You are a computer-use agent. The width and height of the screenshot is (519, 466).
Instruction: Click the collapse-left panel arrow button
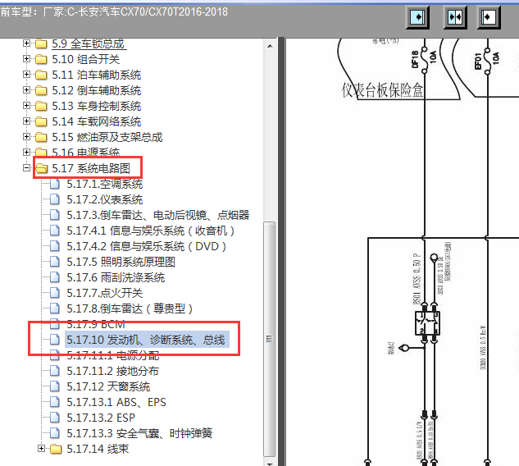click(x=489, y=17)
